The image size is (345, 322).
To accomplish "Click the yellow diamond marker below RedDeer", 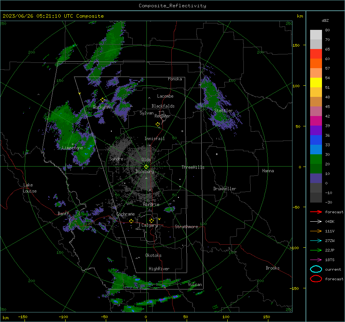I will point(158,124).
